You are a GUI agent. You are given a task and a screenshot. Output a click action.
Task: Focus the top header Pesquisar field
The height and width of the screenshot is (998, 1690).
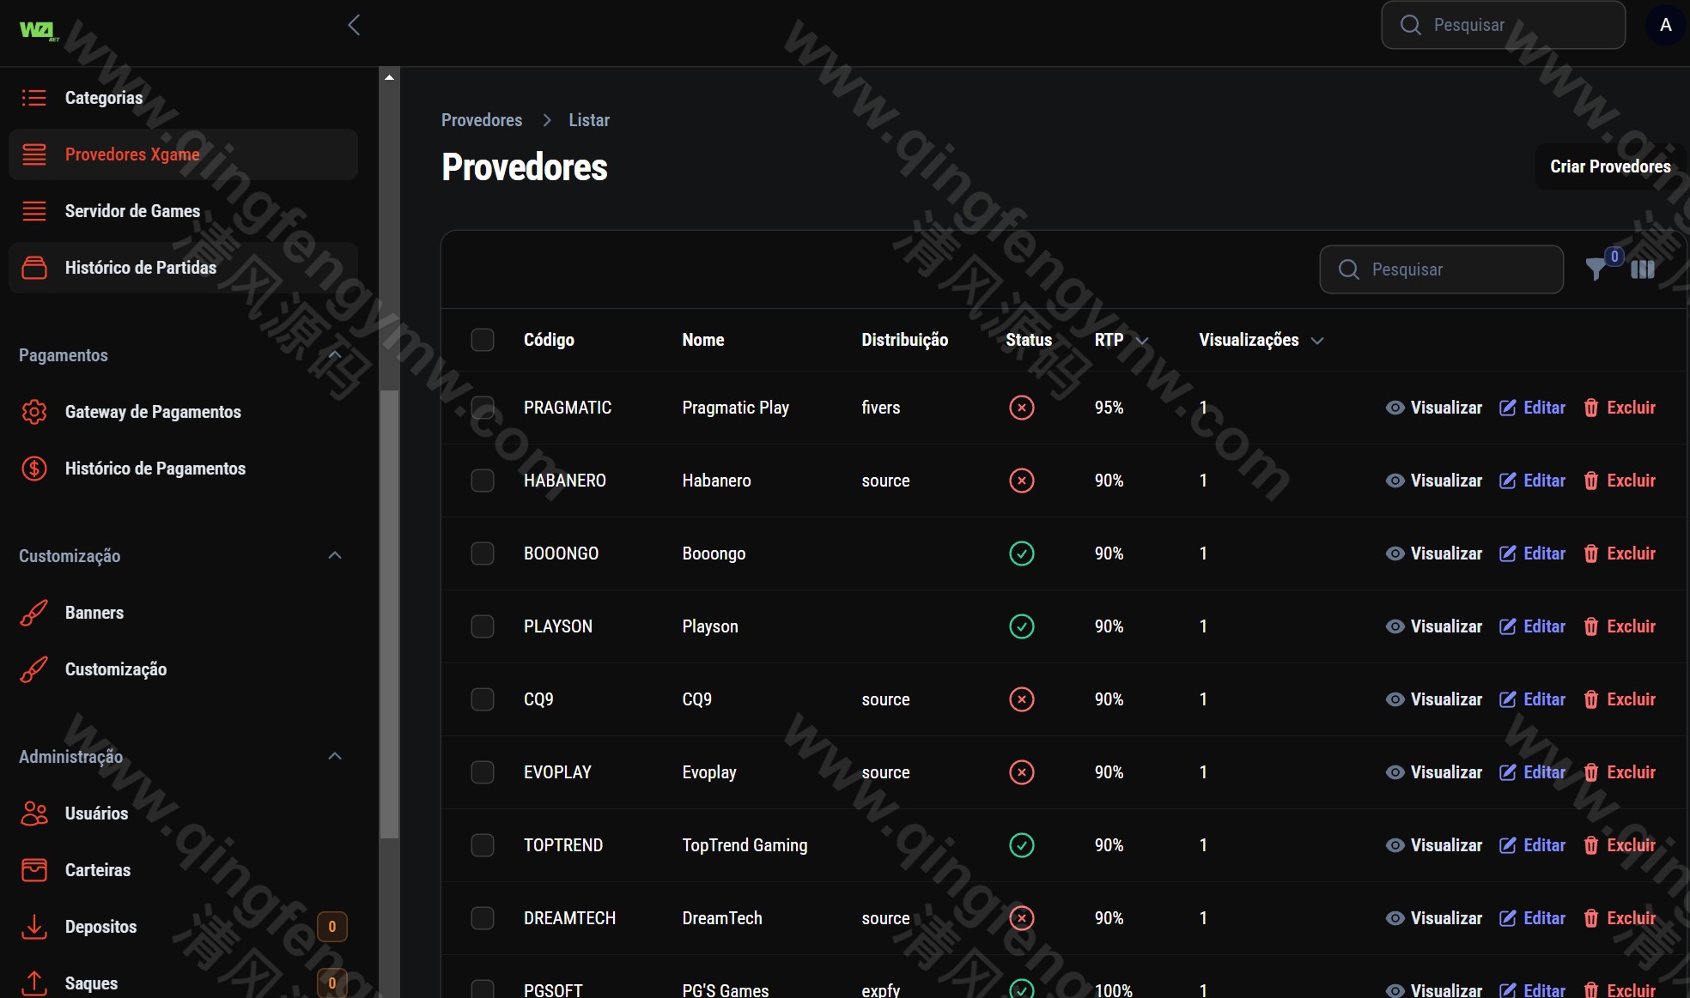click(1503, 25)
